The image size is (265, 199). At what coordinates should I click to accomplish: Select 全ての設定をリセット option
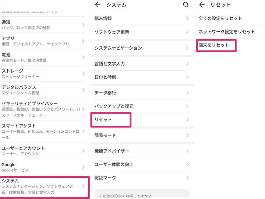pyautogui.click(x=220, y=18)
